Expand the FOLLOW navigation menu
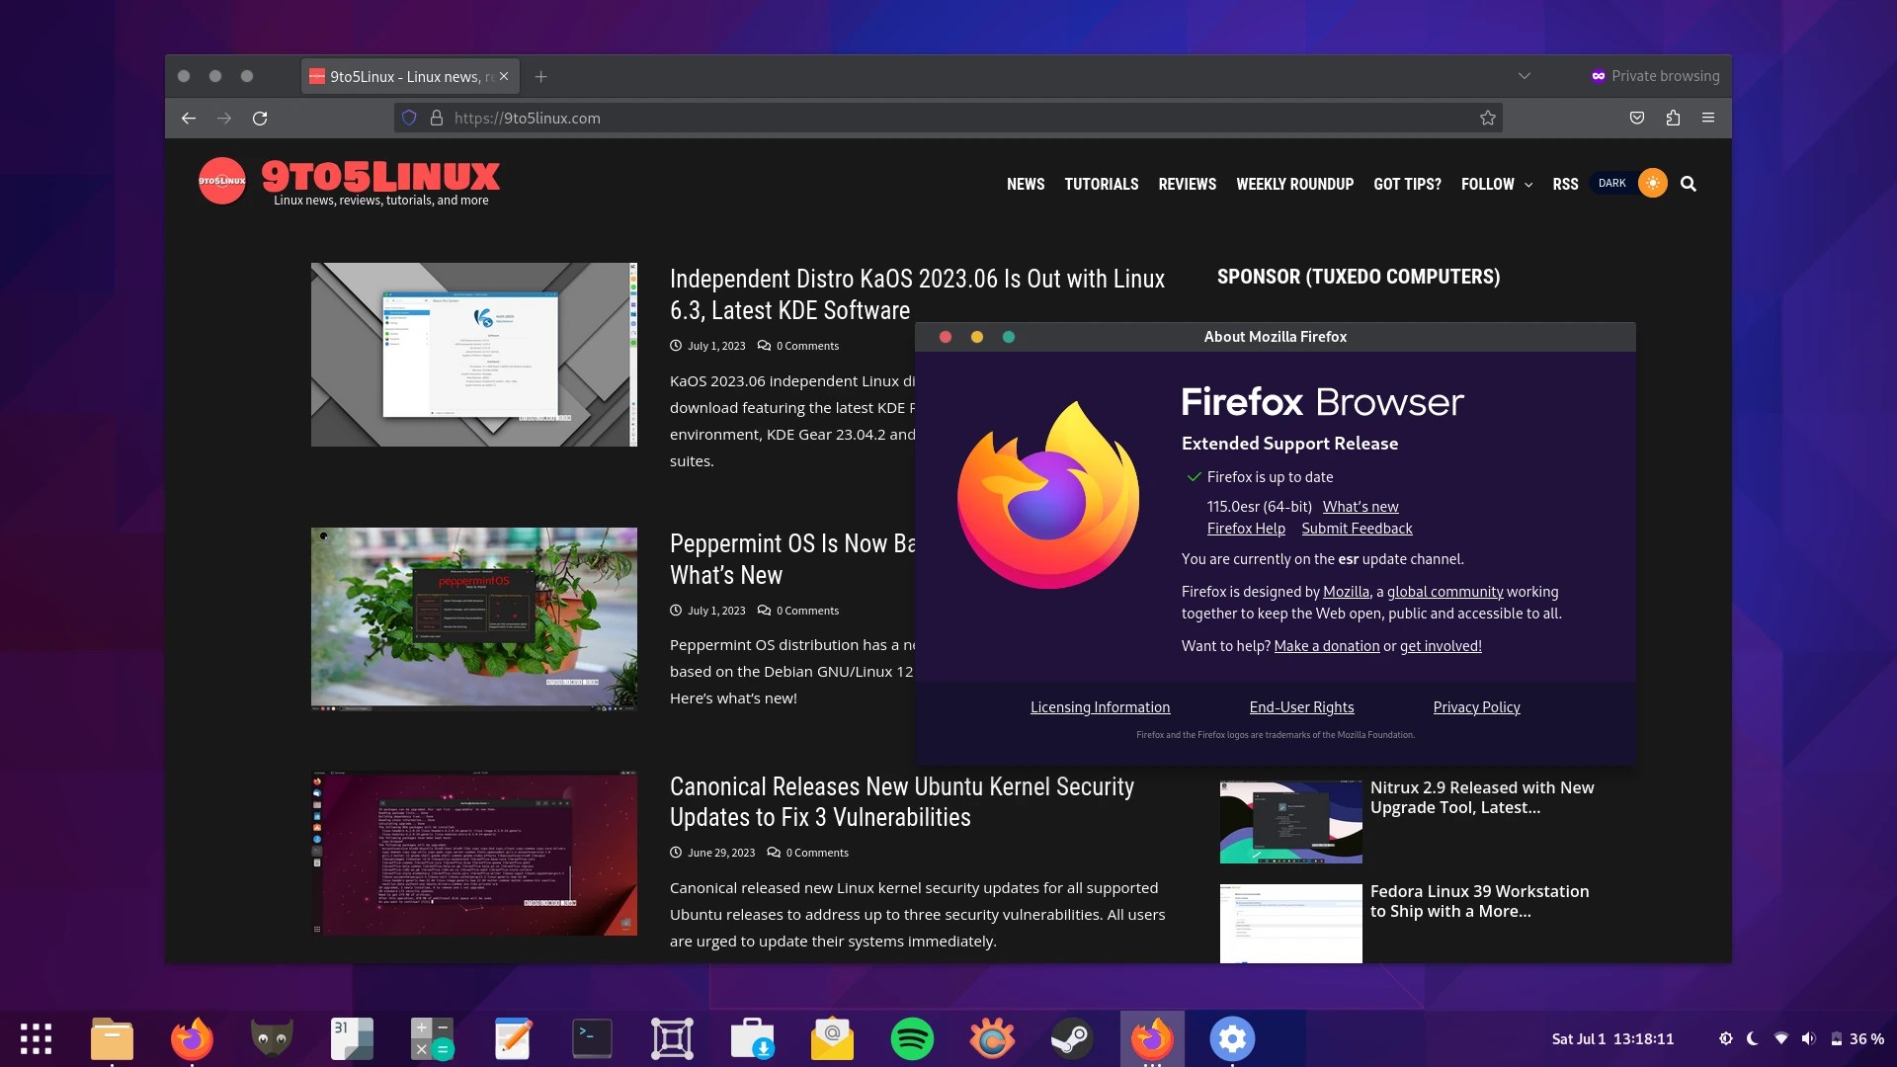 (x=1495, y=184)
